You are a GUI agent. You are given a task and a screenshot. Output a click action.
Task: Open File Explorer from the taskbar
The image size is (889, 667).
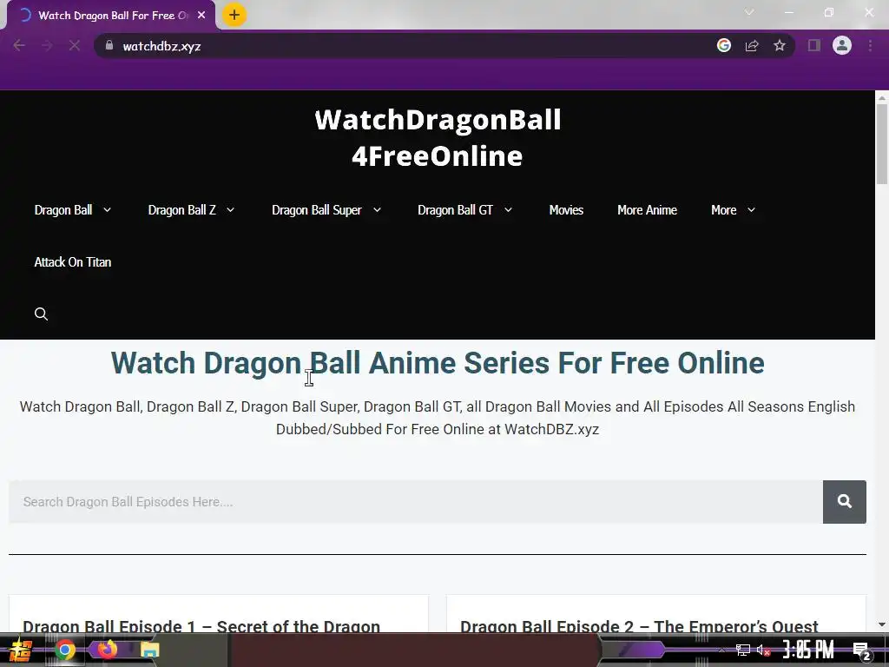pyautogui.click(x=149, y=650)
